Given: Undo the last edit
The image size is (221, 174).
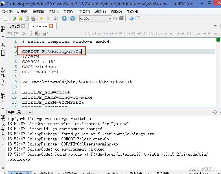Looking at the screenshot, I should click(x=10, y=34).
